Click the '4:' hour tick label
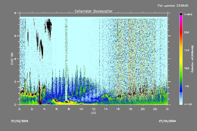Screen dimensions: 197x131 (x=44, y=109)
